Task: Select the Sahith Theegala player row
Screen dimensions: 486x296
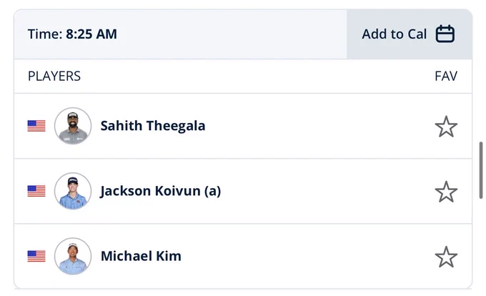Action: click(243, 126)
